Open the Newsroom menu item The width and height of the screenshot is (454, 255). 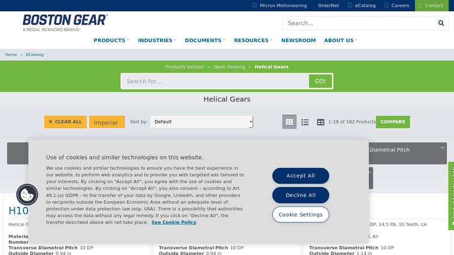tap(298, 40)
